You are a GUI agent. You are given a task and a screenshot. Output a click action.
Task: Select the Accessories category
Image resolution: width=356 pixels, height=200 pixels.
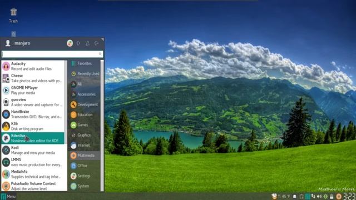pyautogui.click(x=84, y=94)
